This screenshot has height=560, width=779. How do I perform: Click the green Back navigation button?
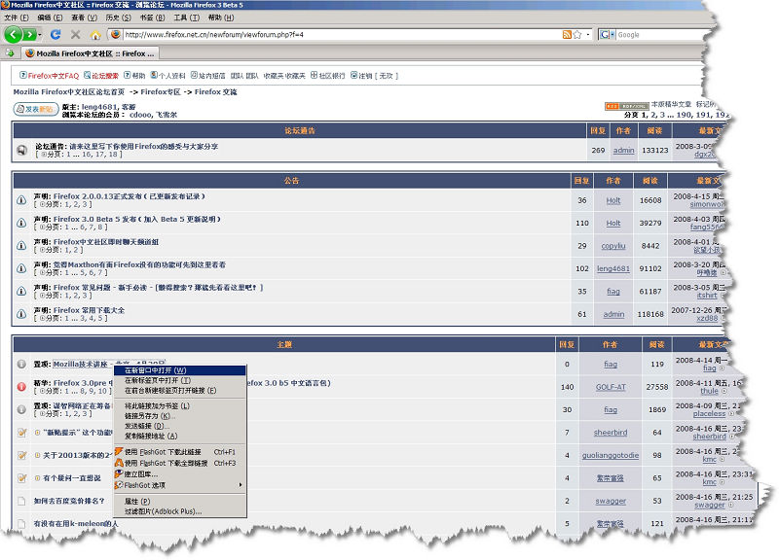pos(14,35)
